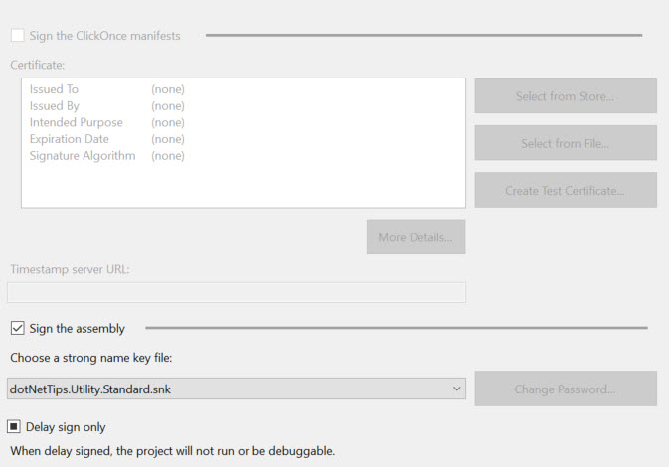Click the Timestamp server URL label
669x467 pixels.
[70, 269]
